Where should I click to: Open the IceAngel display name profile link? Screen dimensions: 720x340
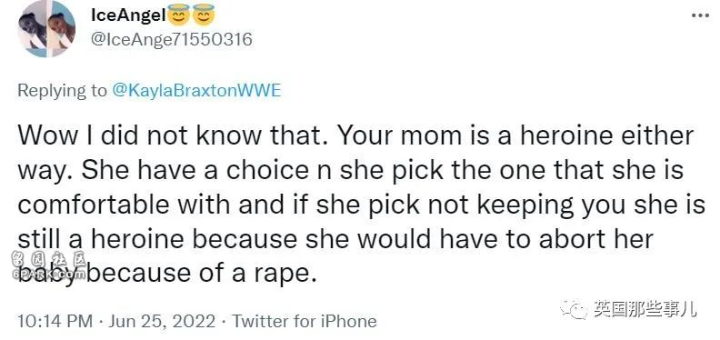(128, 15)
